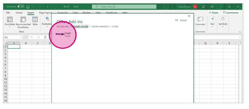Select row 9 header
The image size is (249, 109).
5,75
